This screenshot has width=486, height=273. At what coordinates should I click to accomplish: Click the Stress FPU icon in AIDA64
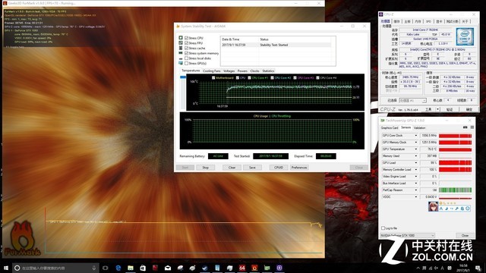point(181,43)
